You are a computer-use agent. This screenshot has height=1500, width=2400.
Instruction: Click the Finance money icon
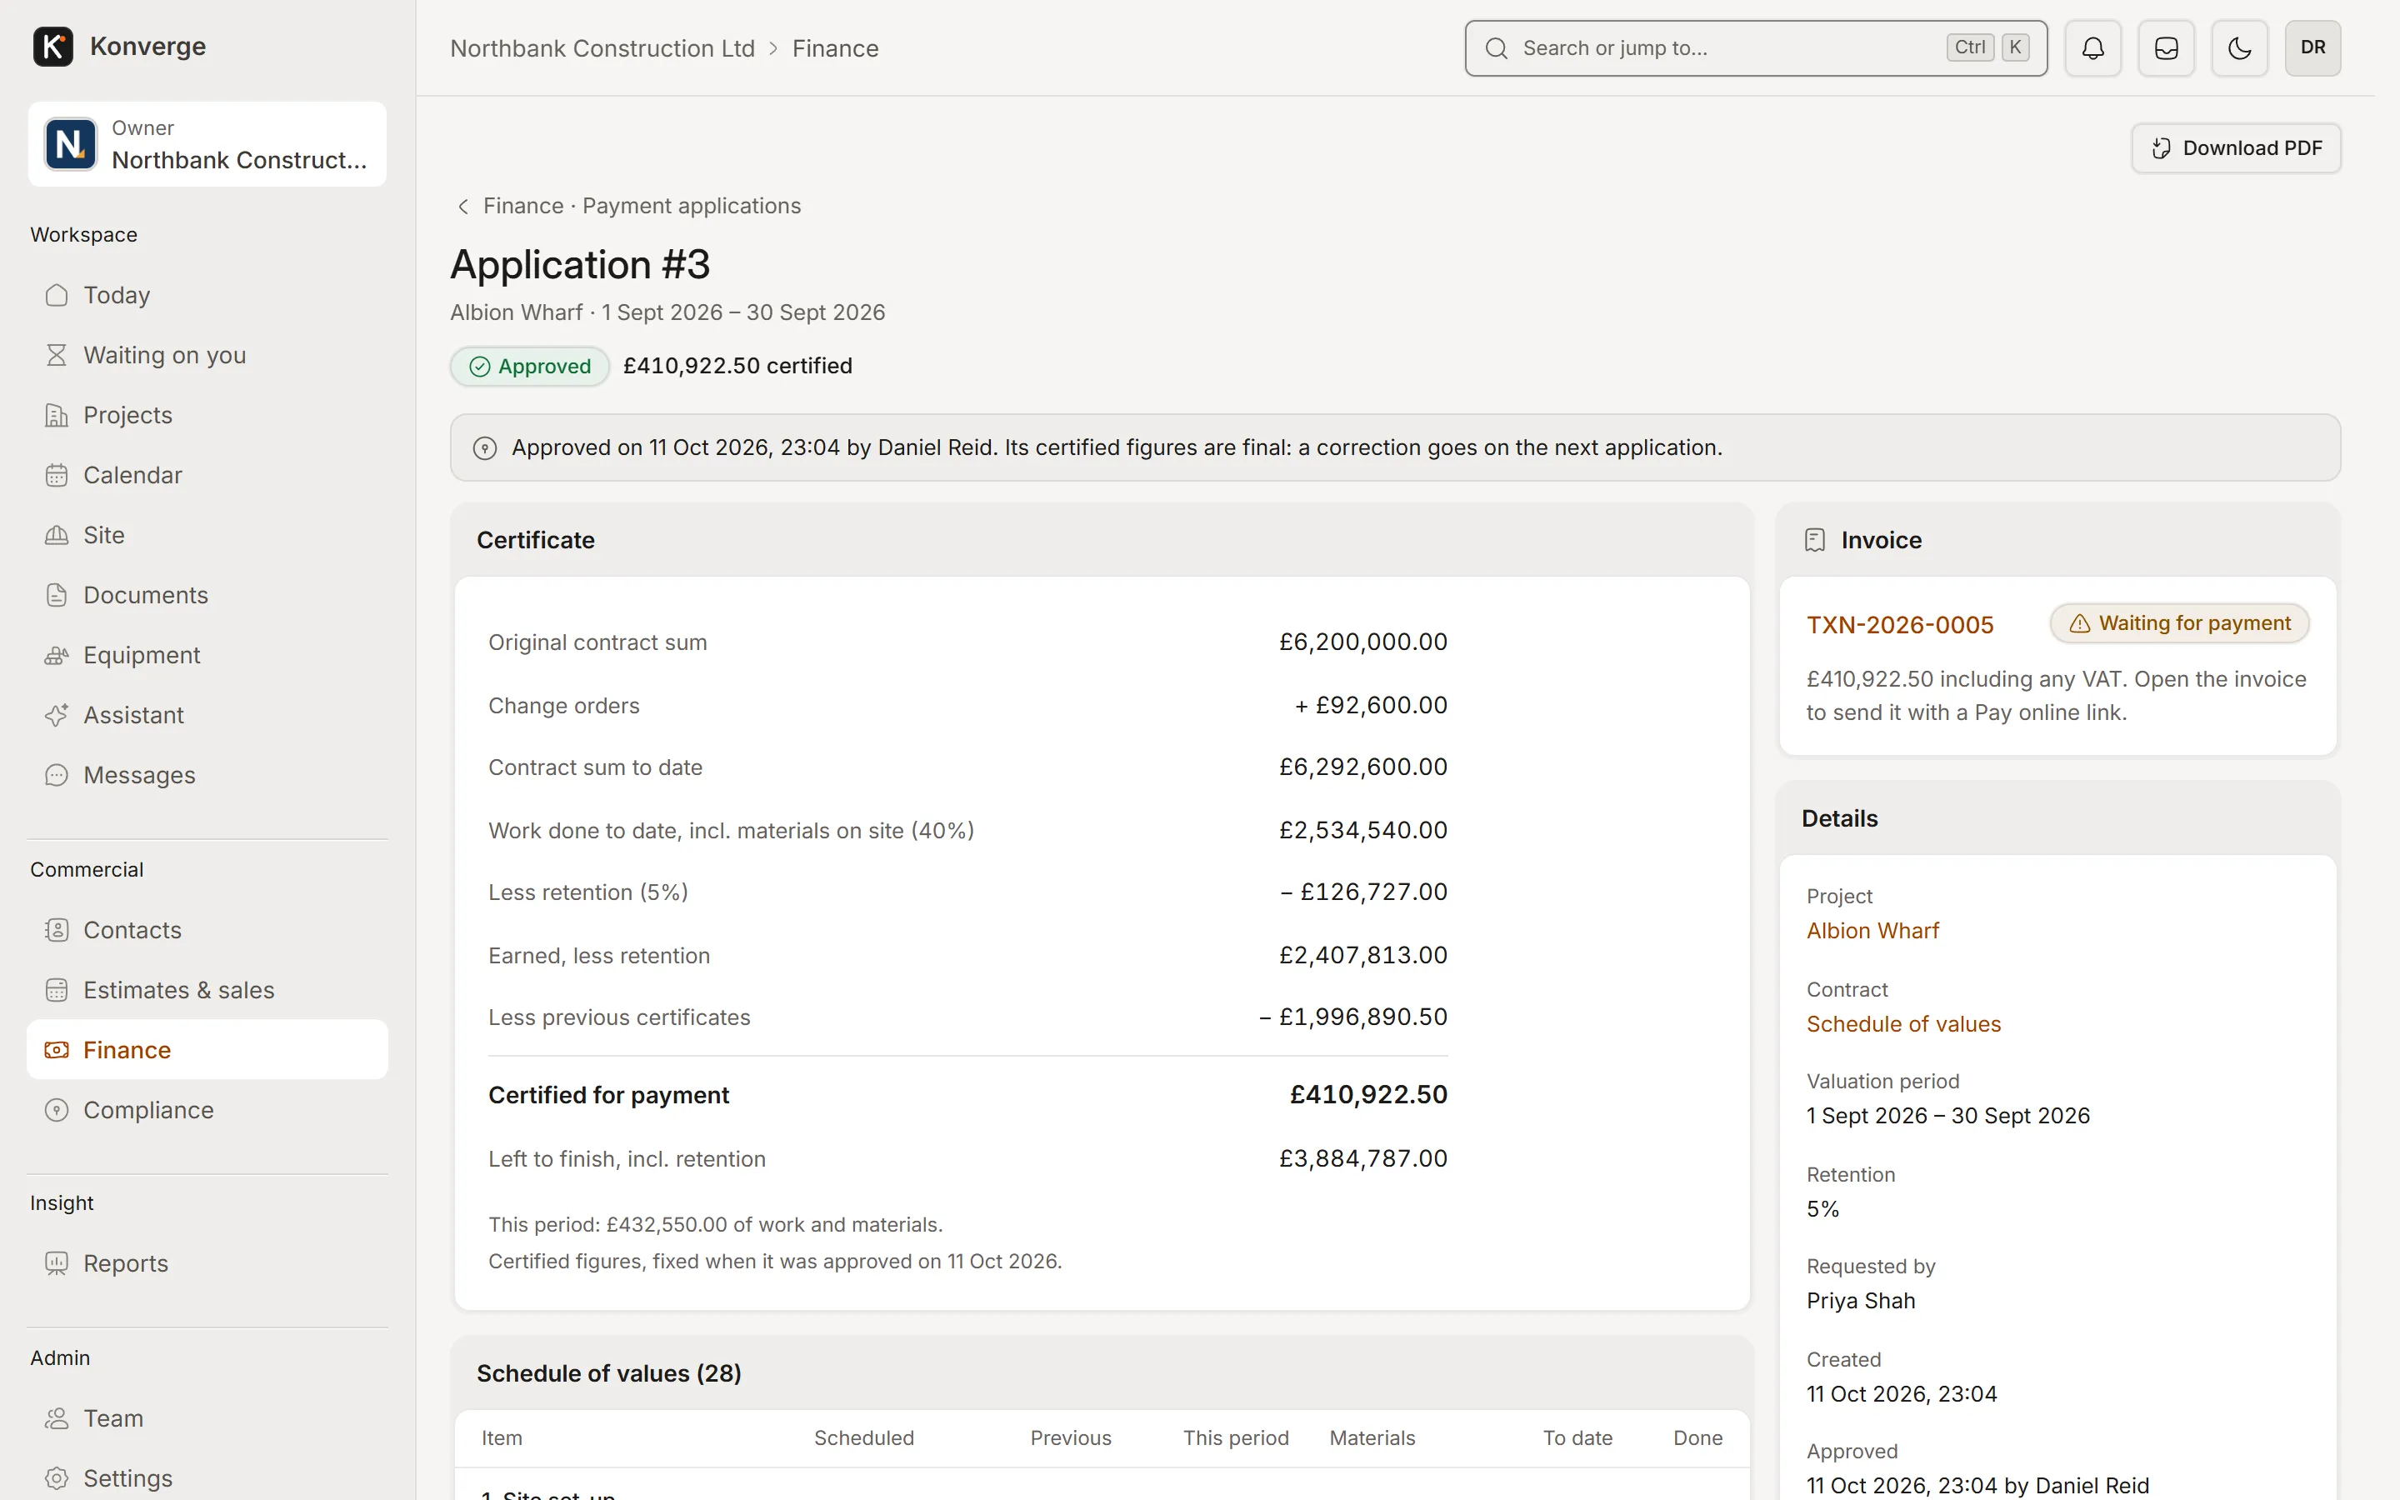[57, 1050]
